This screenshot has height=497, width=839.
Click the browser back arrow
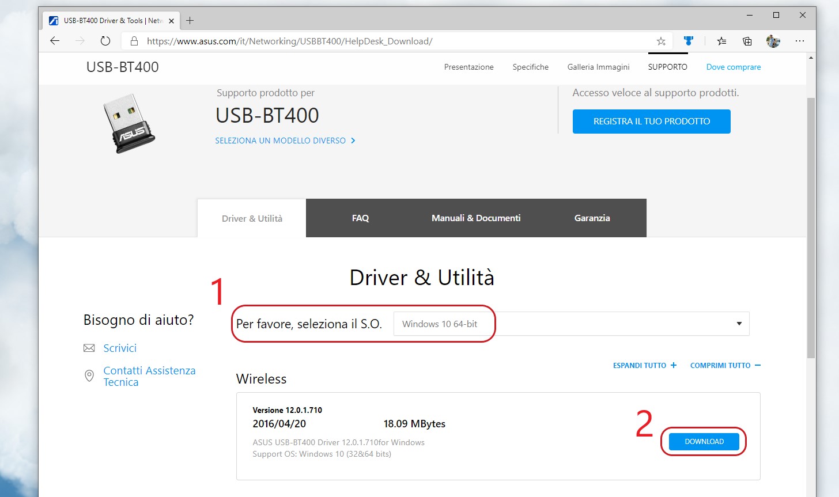pos(55,41)
